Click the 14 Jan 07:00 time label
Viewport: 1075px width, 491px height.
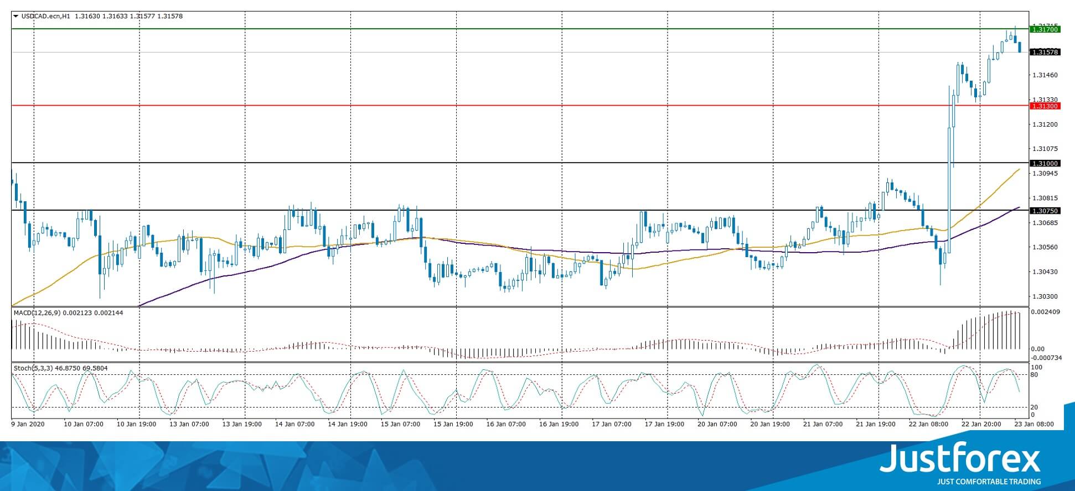tap(294, 424)
